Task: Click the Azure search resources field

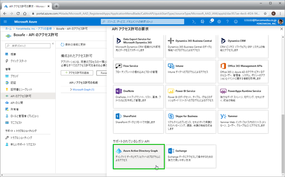Action: pyautogui.click(x=142, y=22)
